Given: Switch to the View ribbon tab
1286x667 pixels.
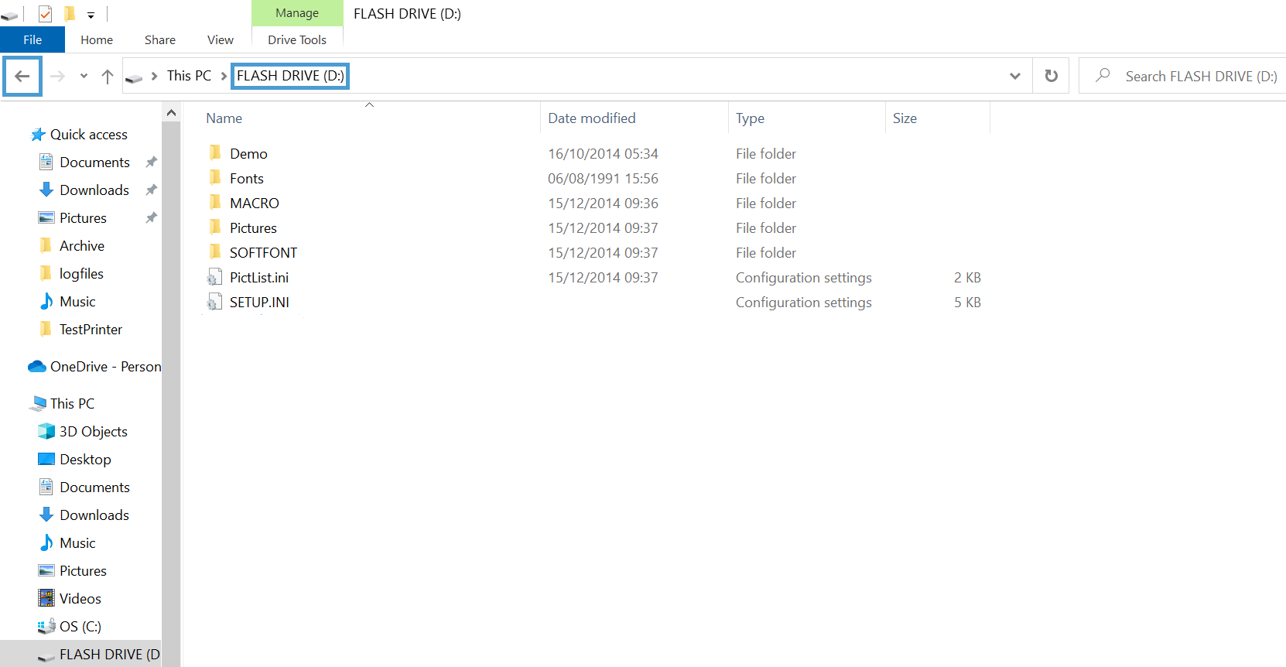Looking at the screenshot, I should point(221,39).
